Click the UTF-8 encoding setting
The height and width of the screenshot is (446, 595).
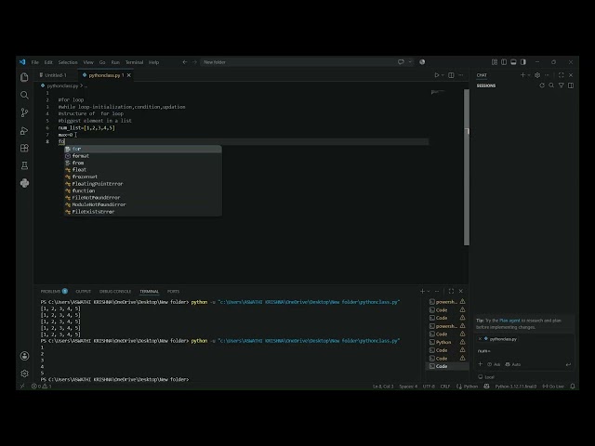tap(429, 387)
